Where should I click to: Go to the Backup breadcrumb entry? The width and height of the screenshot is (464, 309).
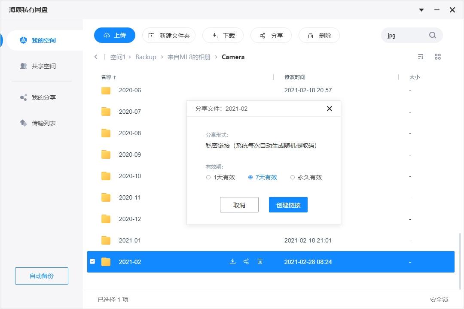(146, 57)
